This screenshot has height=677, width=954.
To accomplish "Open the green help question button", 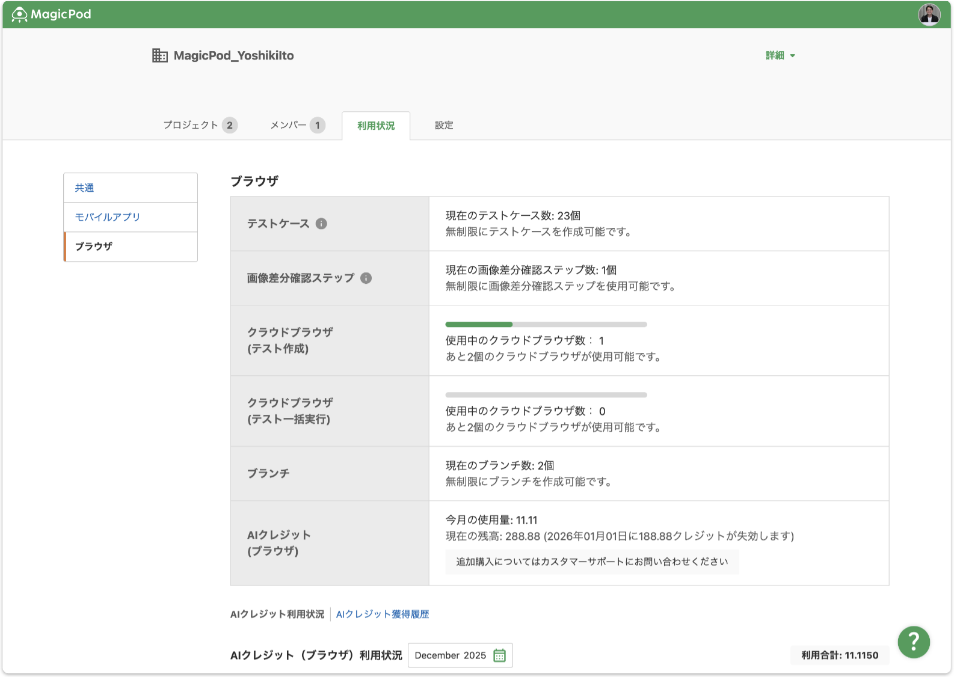I will (914, 642).
